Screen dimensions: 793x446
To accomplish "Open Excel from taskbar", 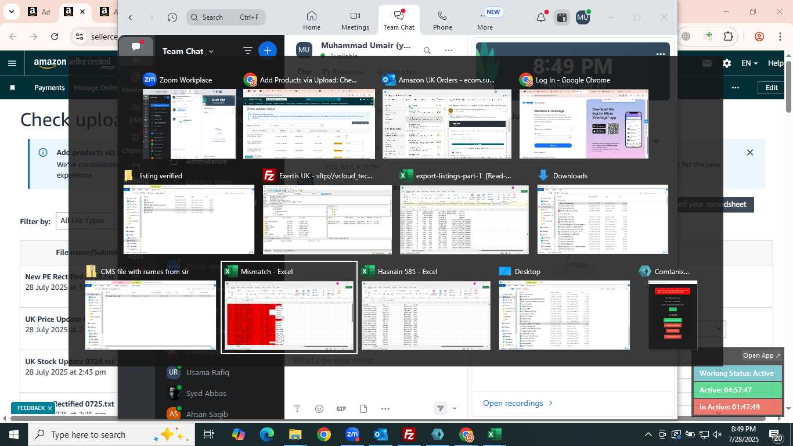I will click(495, 434).
